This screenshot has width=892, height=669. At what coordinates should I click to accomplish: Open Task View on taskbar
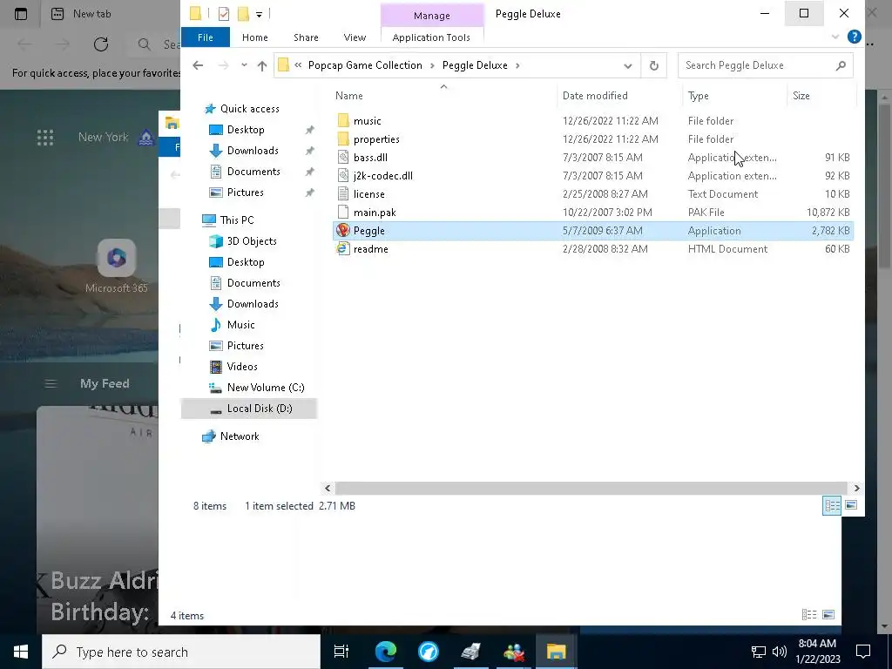point(341,652)
